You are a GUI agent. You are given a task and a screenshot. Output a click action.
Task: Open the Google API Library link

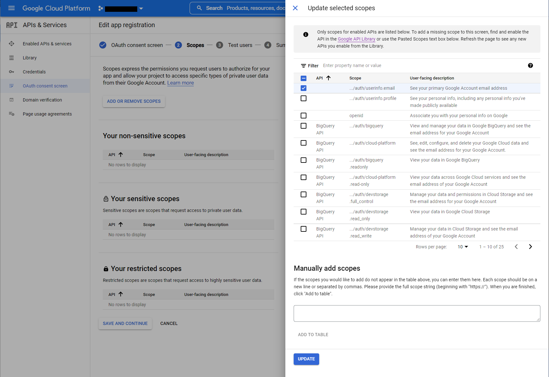[356, 39]
